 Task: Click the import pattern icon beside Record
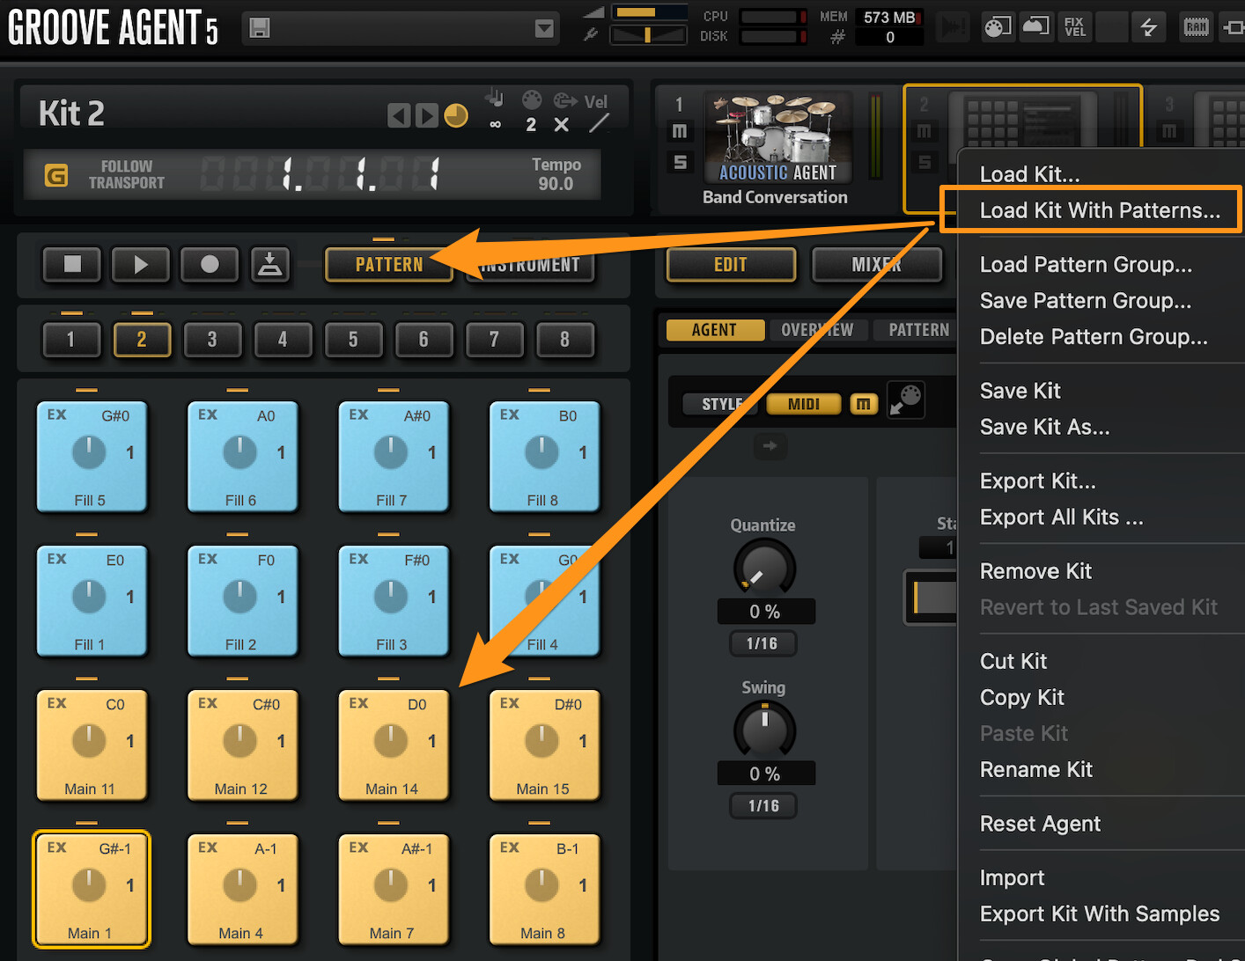270,264
